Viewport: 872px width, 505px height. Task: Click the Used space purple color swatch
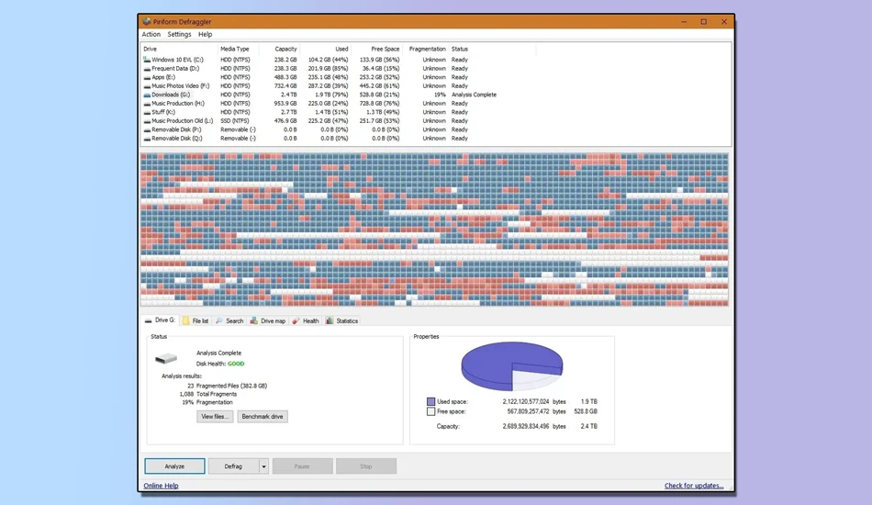431,401
